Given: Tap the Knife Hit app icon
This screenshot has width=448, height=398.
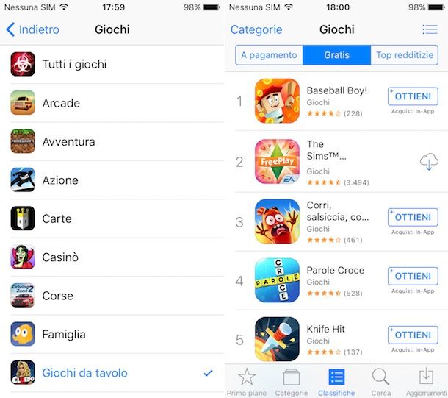Looking at the screenshot, I should [x=277, y=339].
